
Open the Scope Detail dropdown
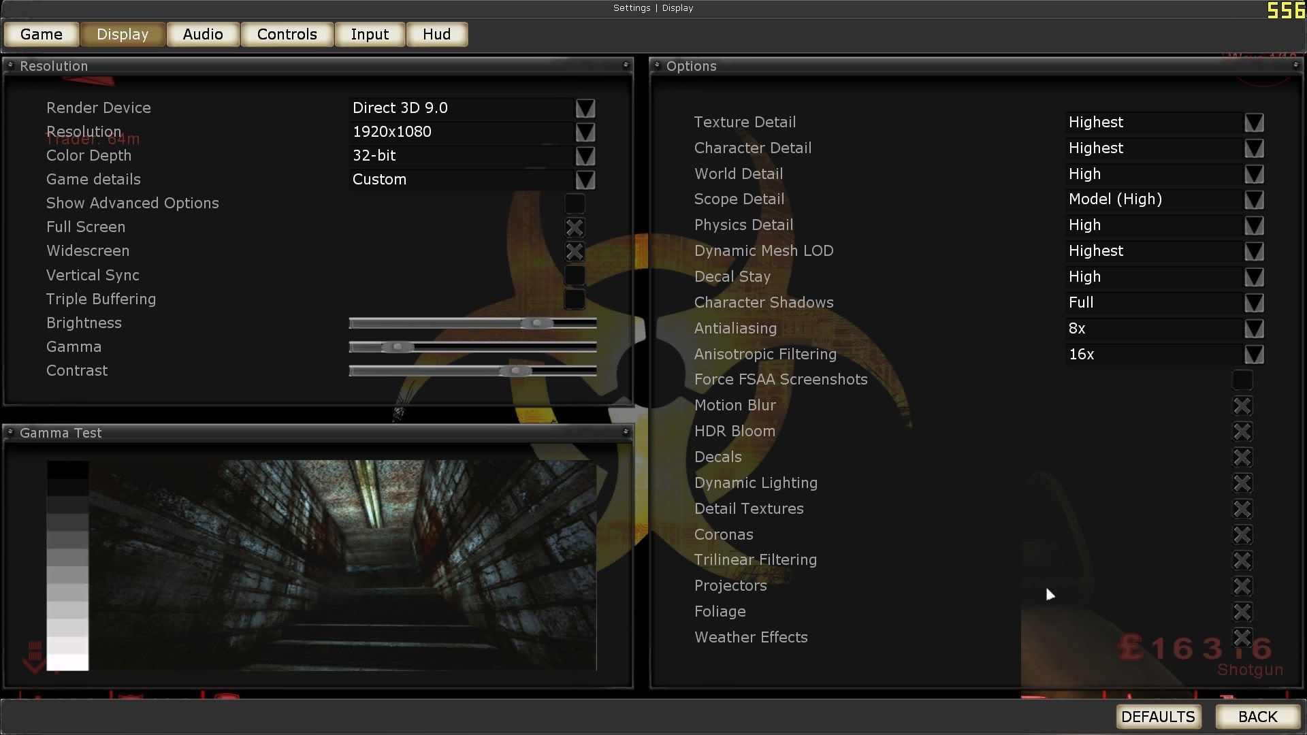(1254, 200)
